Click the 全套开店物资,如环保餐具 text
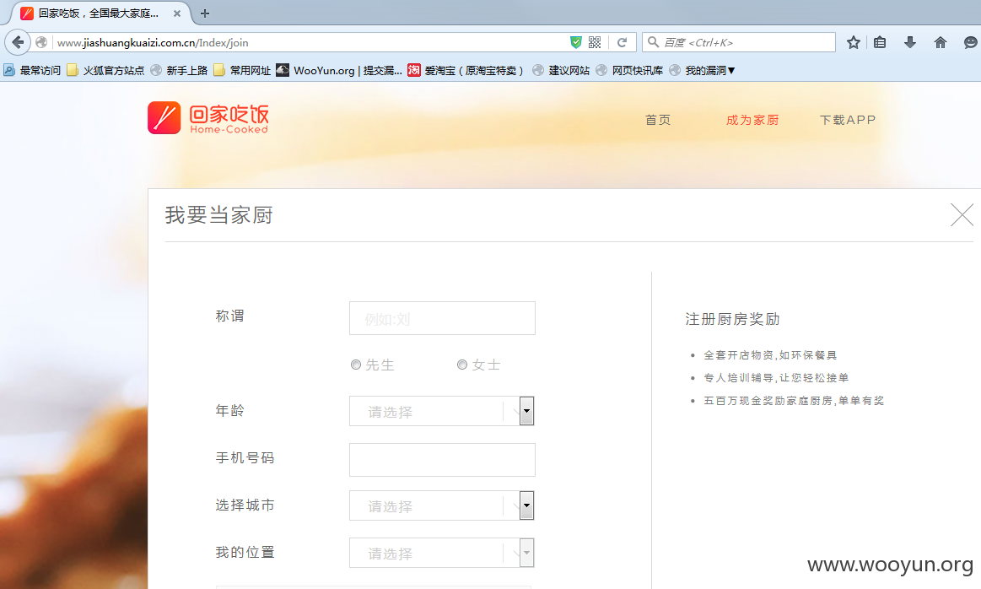The width and height of the screenshot is (981, 589). coord(770,355)
